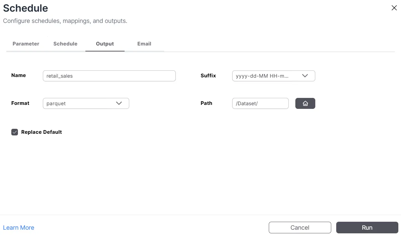
Task: Open the Learn More link
Action: [x=19, y=228]
